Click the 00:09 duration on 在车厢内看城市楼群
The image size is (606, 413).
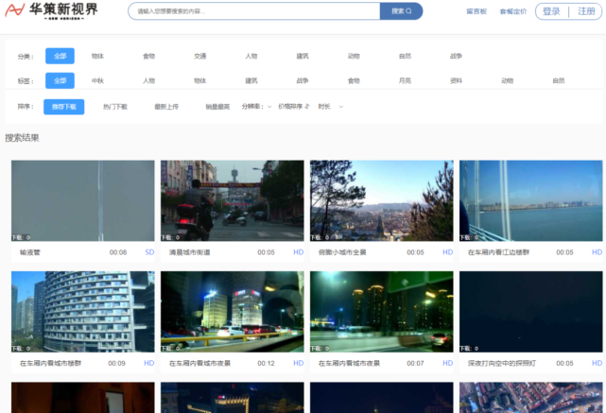pos(116,363)
